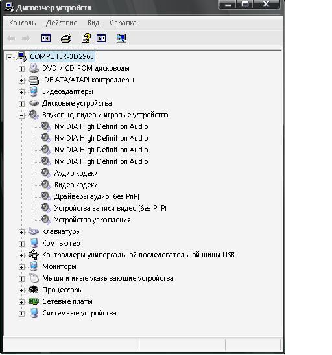Toggle the console tree pane icon
This screenshot has width=332, height=355.
coord(46,38)
